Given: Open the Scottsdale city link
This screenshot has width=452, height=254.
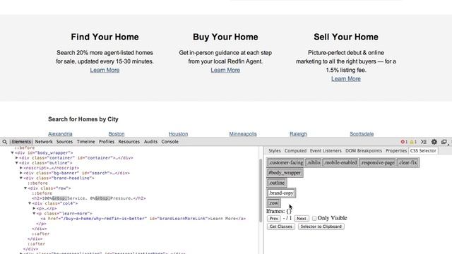Looking at the screenshot, I should 362,134.
